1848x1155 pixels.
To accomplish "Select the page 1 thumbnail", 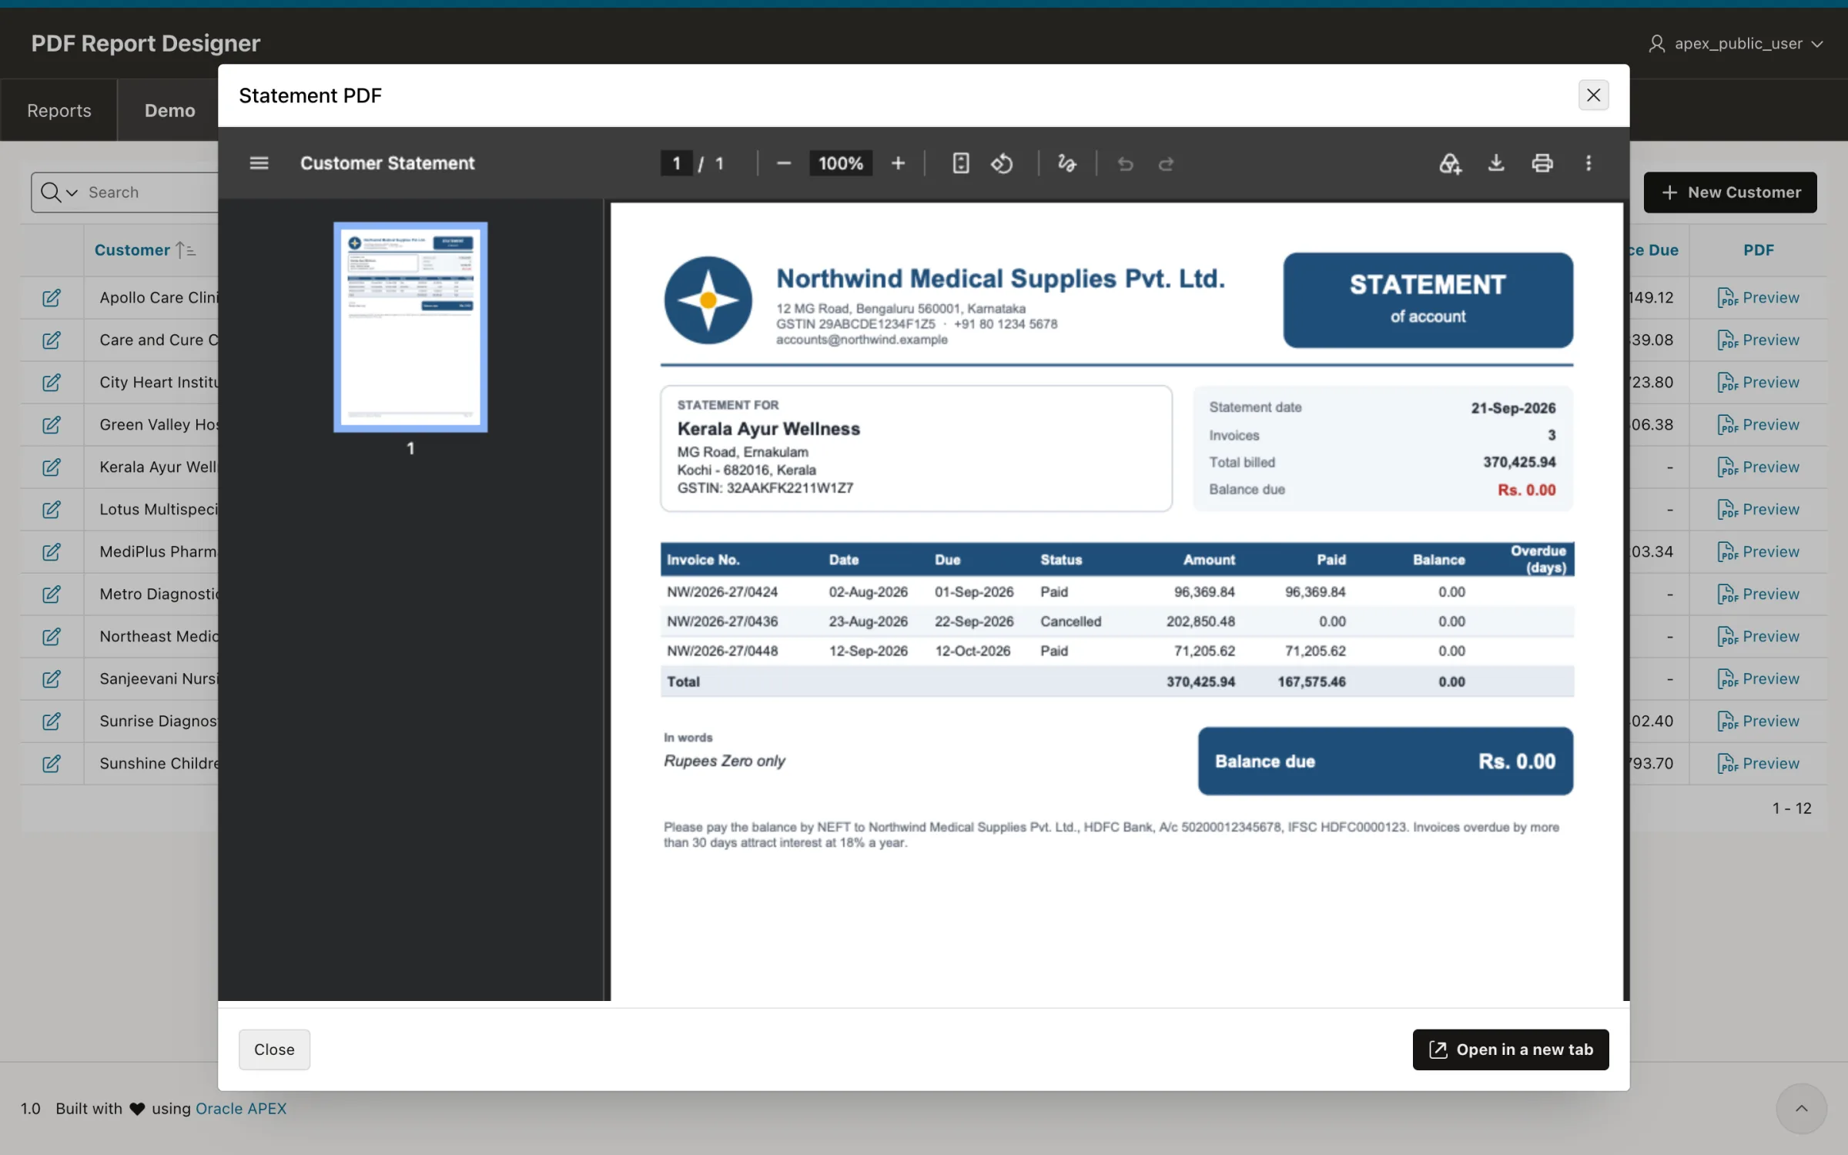I will [x=410, y=327].
